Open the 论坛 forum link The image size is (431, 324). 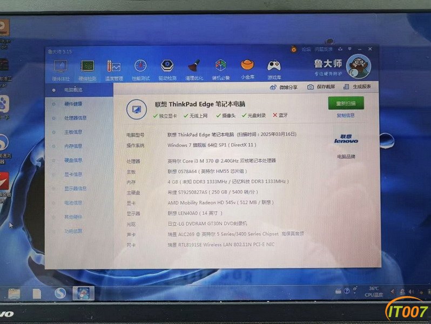click(x=306, y=50)
